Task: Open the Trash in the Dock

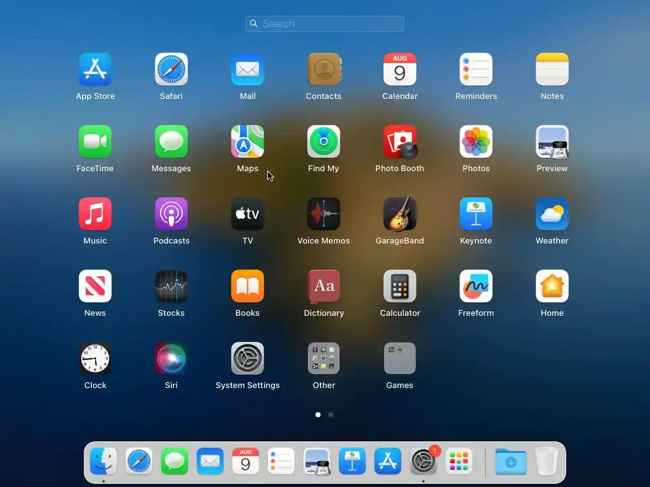Action: coord(547,461)
